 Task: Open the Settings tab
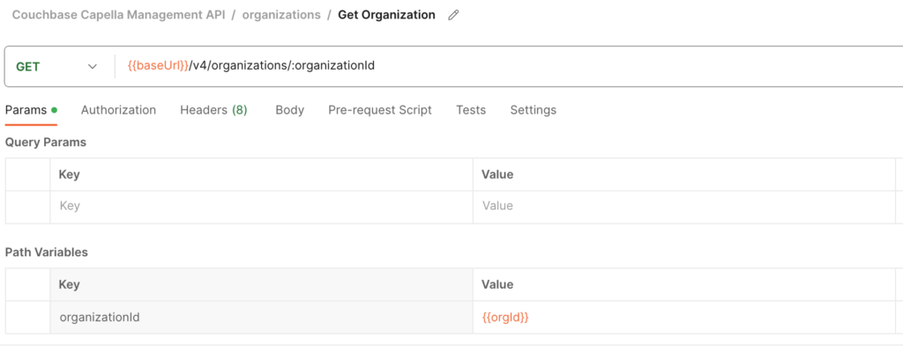[x=534, y=110]
